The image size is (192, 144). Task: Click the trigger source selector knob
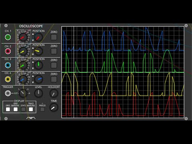(23, 93)
